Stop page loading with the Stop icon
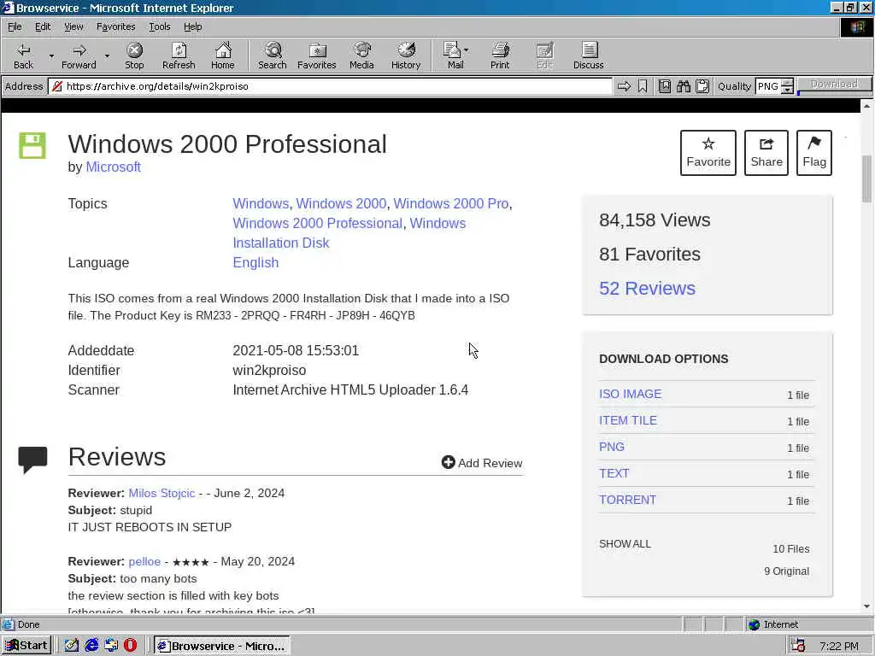Screen dimensions: 875x656 point(134,56)
